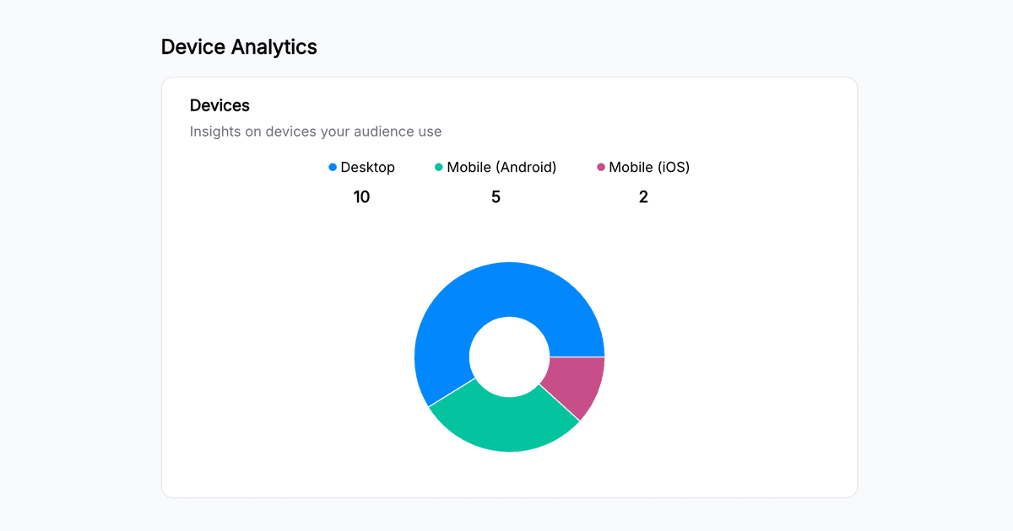Screen dimensions: 1013x531
Task: Click the insights subtitle text
Action: (x=316, y=131)
